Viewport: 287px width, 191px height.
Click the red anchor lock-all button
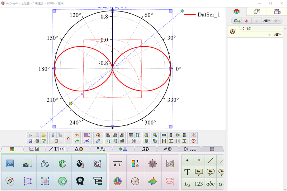click(x=246, y=21)
